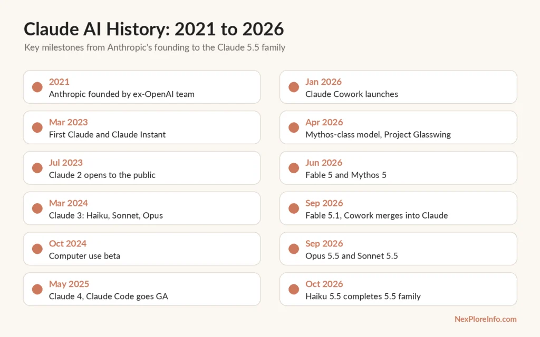Select 'Haiku 5.5 completes 5.5 family'
540x337 pixels.
[x=363, y=296]
